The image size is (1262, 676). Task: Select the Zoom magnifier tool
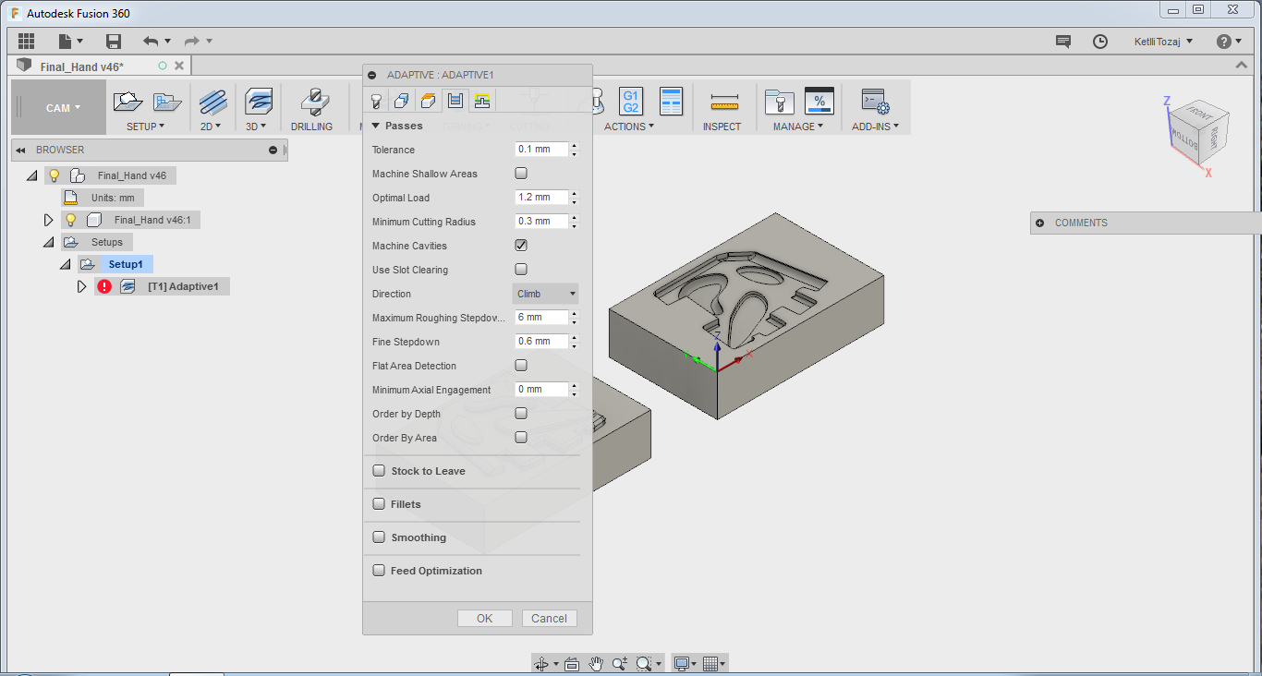(x=620, y=663)
